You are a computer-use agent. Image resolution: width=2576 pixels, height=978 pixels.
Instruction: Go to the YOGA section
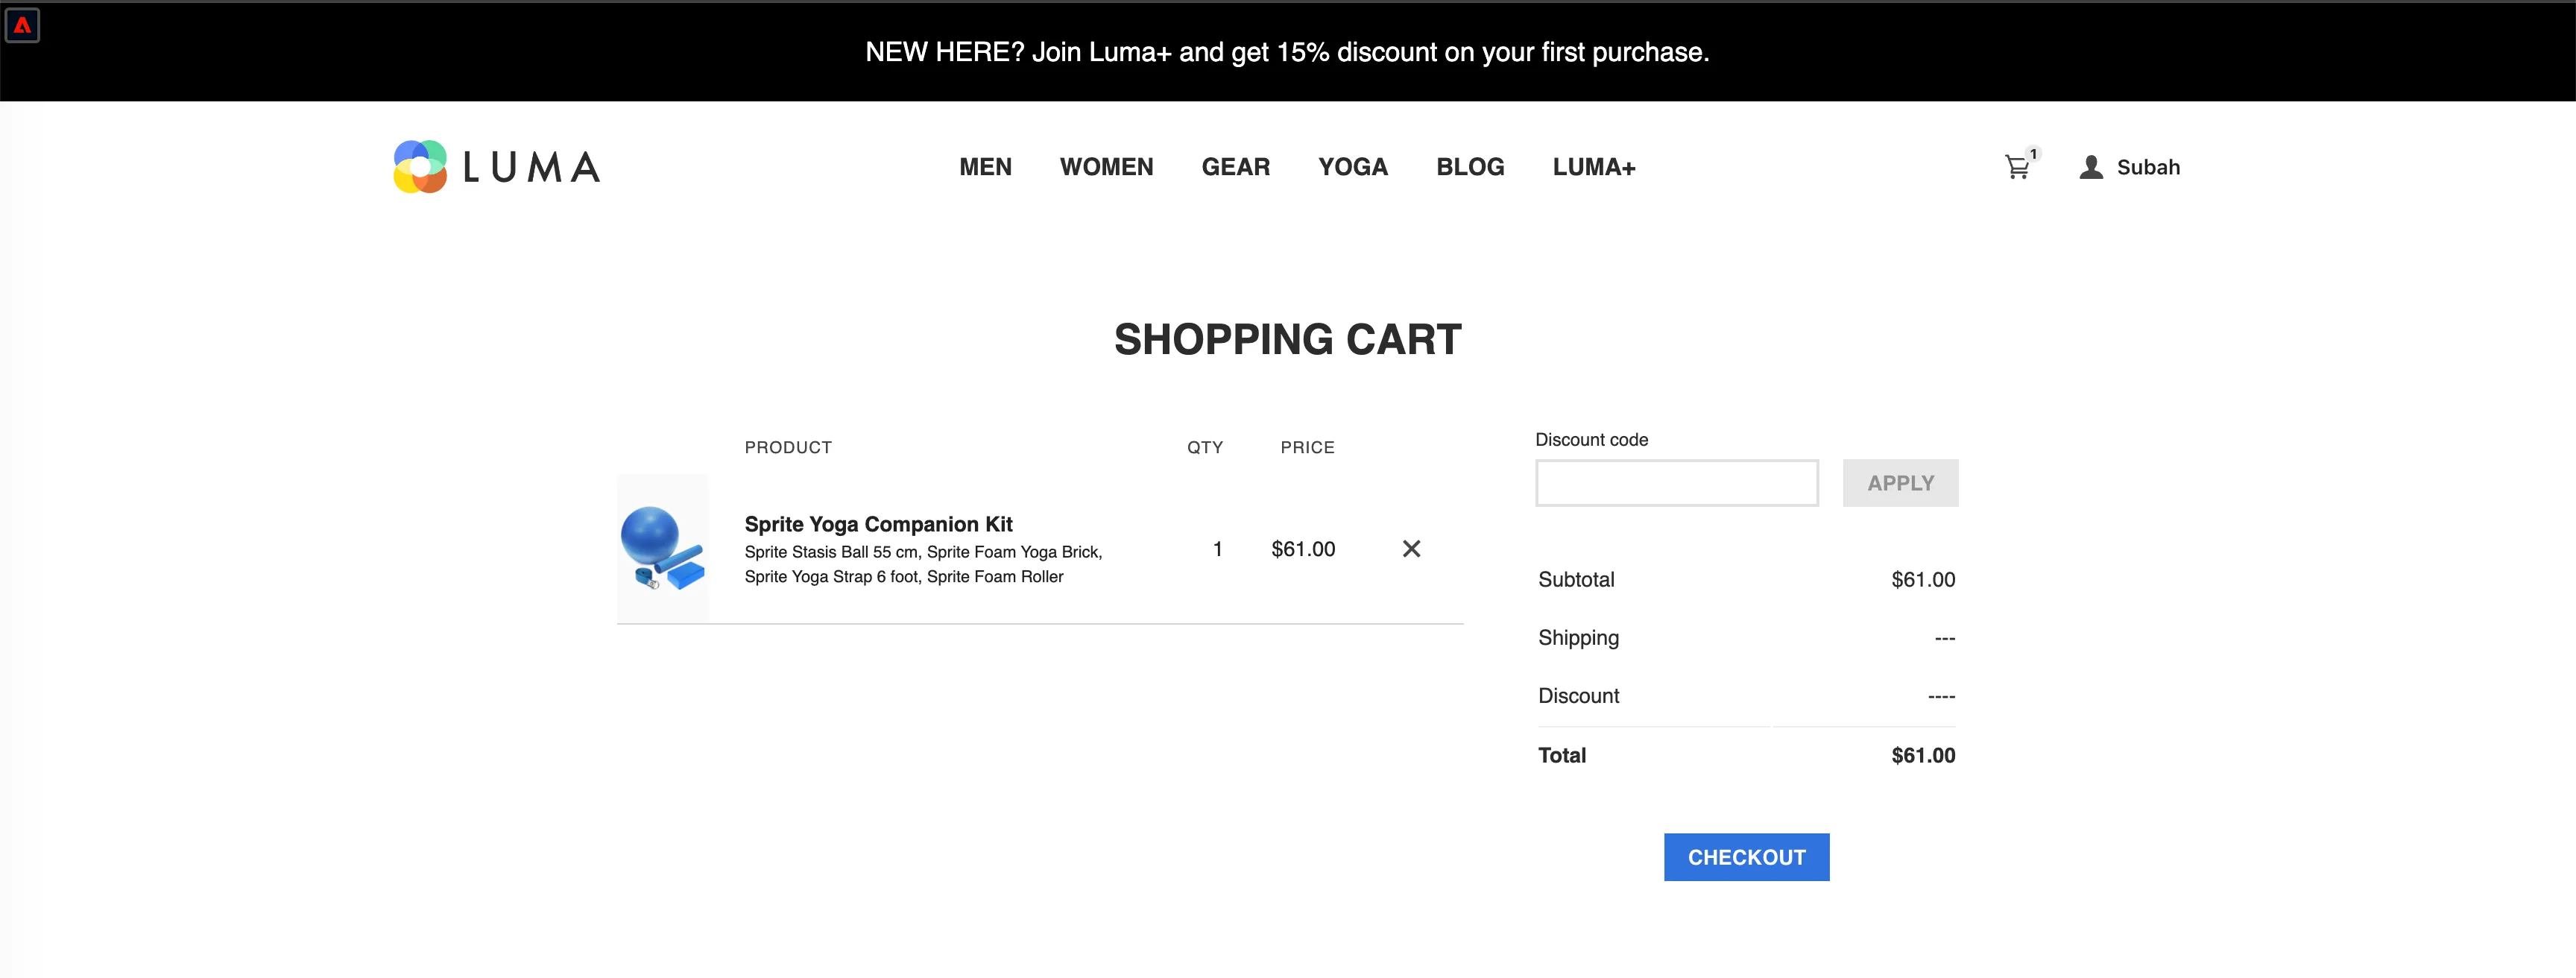coord(1353,167)
